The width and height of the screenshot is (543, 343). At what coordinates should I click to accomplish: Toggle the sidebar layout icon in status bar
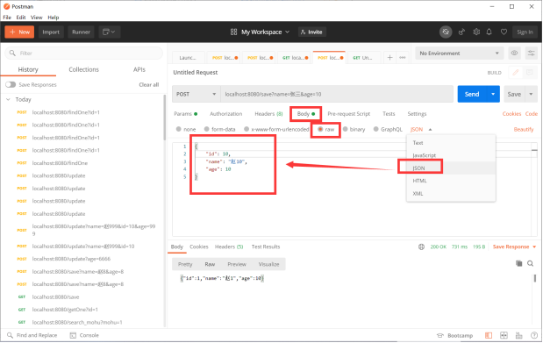point(489,335)
